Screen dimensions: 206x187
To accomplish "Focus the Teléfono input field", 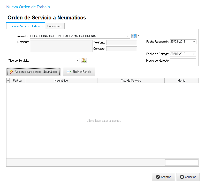I will tap(121, 43).
